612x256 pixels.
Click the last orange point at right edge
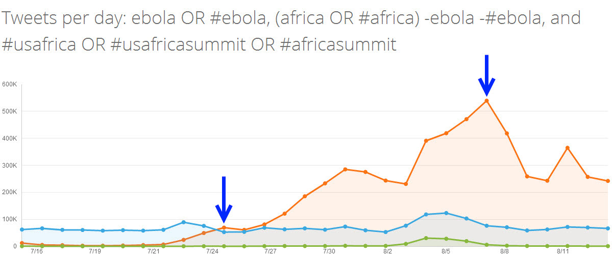(607, 181)
